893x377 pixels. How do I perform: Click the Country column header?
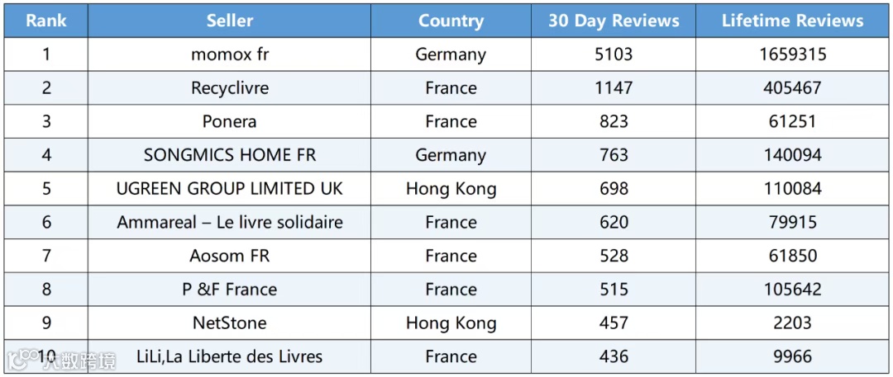(x=451, y=21)
